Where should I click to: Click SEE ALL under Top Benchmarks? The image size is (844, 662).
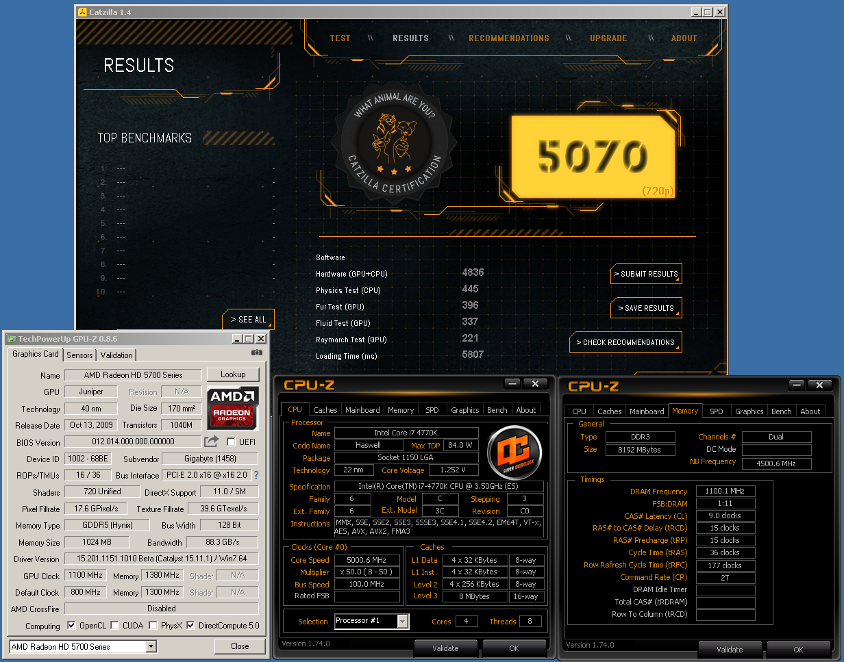(248, 320)
